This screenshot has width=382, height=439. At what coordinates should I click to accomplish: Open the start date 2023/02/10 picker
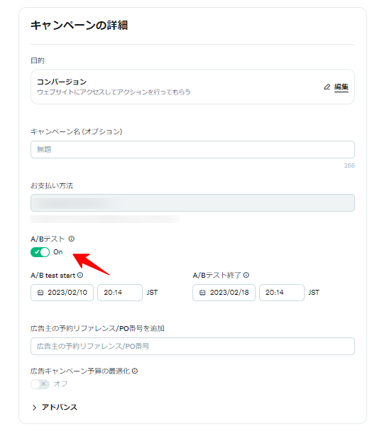pos(62,293)
